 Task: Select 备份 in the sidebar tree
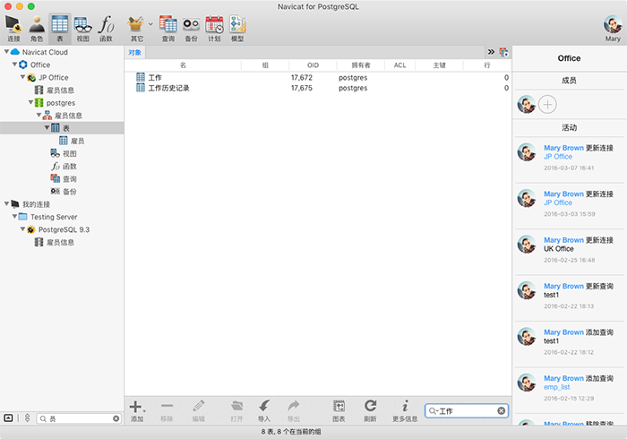point(64,192)
